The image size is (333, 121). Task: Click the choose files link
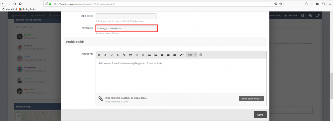[141, 98]
